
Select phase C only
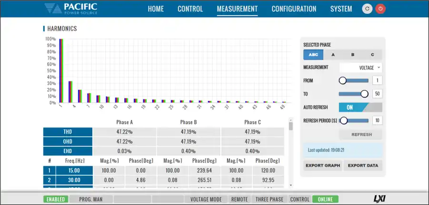coord(372,55)
